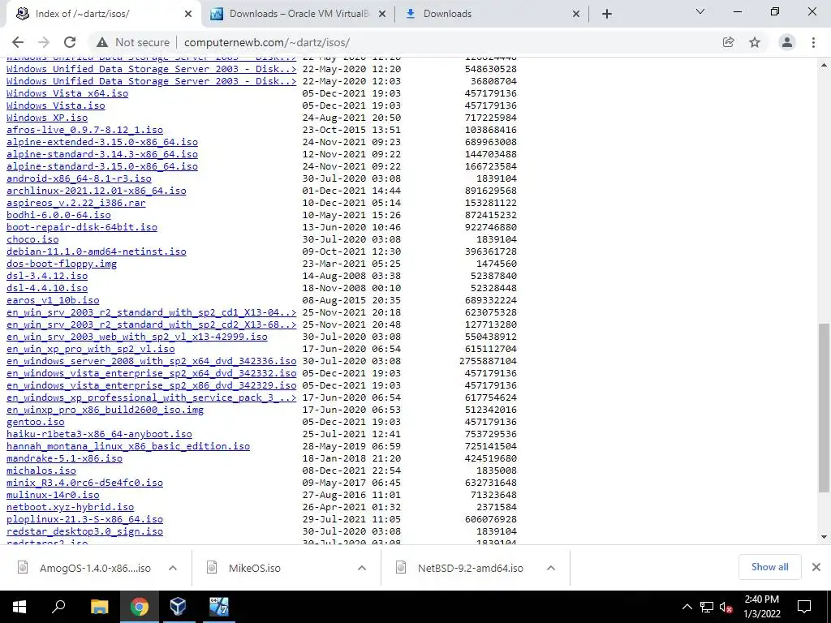831x623 pixels.
Task: Switch to the Oracle VM VirtualBox Downloads tab
Action: (298, 14)
